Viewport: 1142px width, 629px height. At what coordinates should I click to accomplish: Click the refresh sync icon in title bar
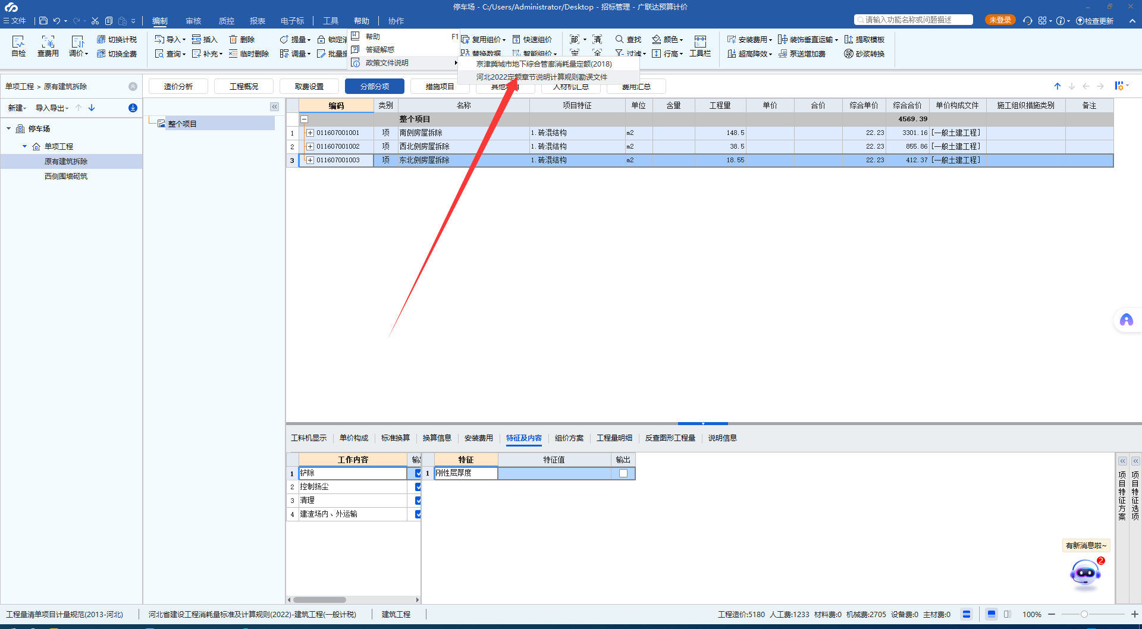pyautogui.click(x=1028, y=21)
